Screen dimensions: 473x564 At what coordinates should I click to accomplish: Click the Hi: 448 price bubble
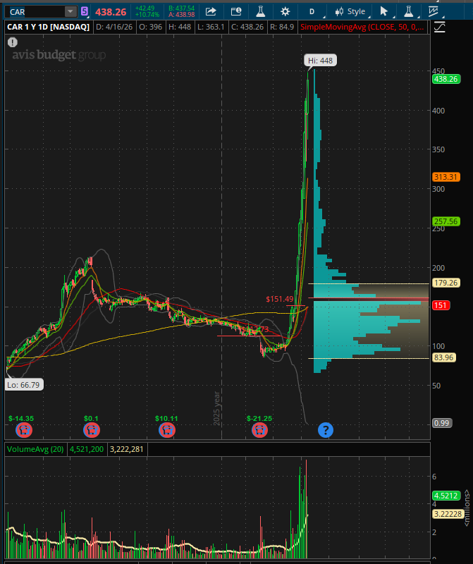click(320, 61)
